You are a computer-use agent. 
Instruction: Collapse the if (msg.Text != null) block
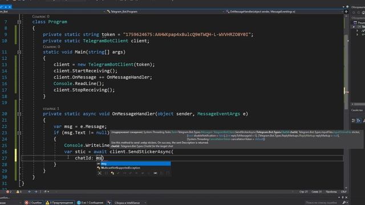(19, 133)
